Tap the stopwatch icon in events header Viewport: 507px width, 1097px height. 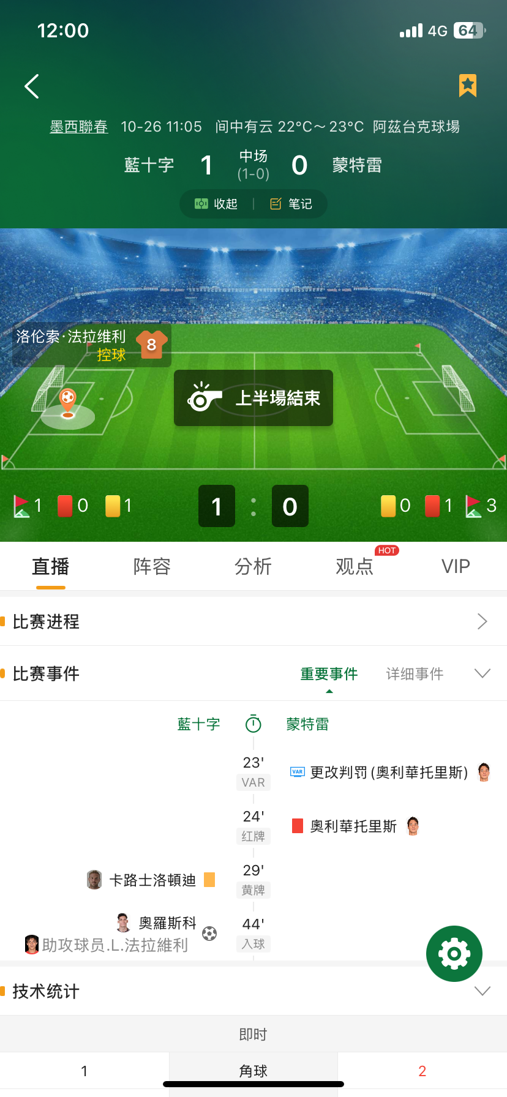pos(253,724)
